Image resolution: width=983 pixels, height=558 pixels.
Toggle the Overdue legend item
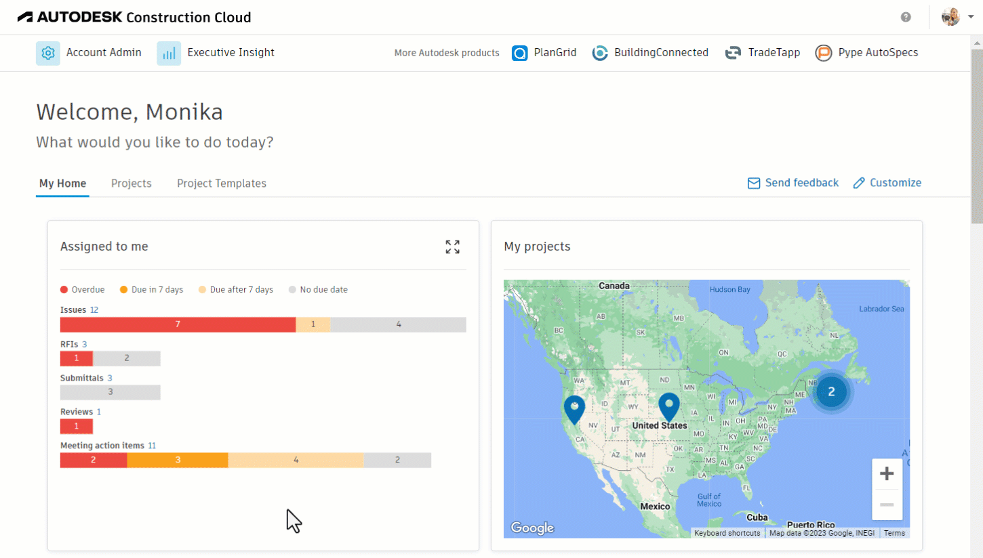83,290
